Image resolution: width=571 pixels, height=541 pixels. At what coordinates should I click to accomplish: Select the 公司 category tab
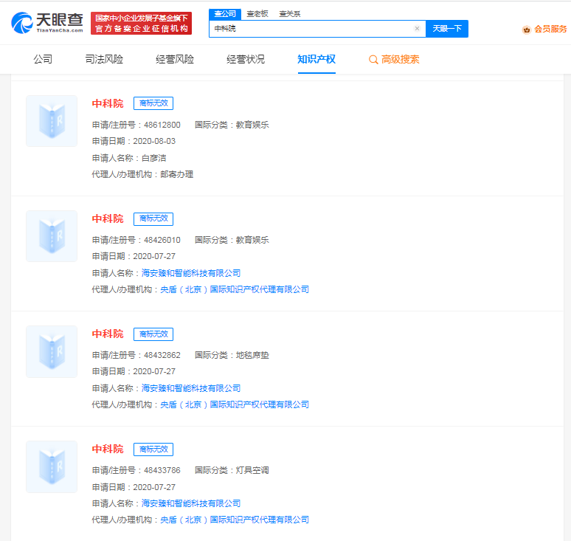43,59
